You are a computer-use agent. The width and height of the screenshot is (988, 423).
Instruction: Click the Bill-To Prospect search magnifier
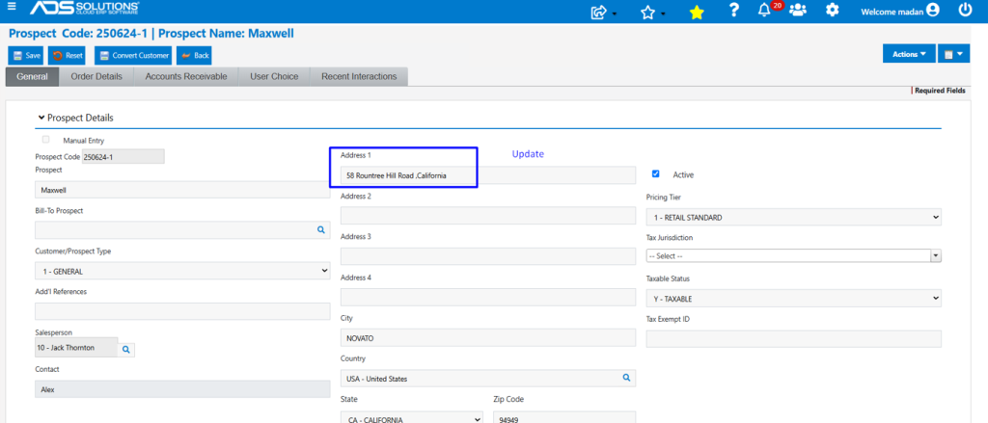[320, 229]
